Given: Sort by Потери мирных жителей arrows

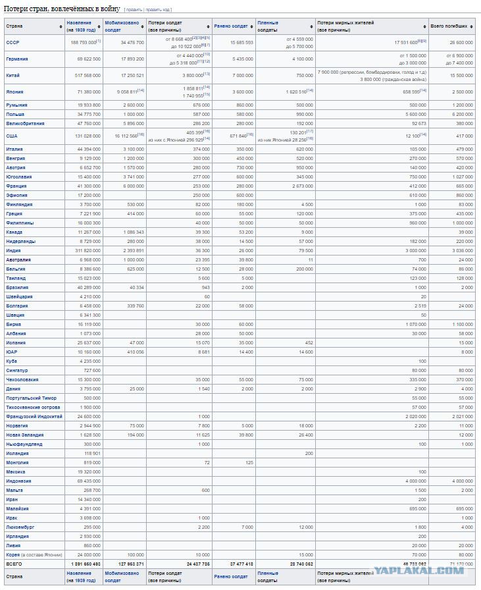Looking at the screenshot, I should point(425,26).
